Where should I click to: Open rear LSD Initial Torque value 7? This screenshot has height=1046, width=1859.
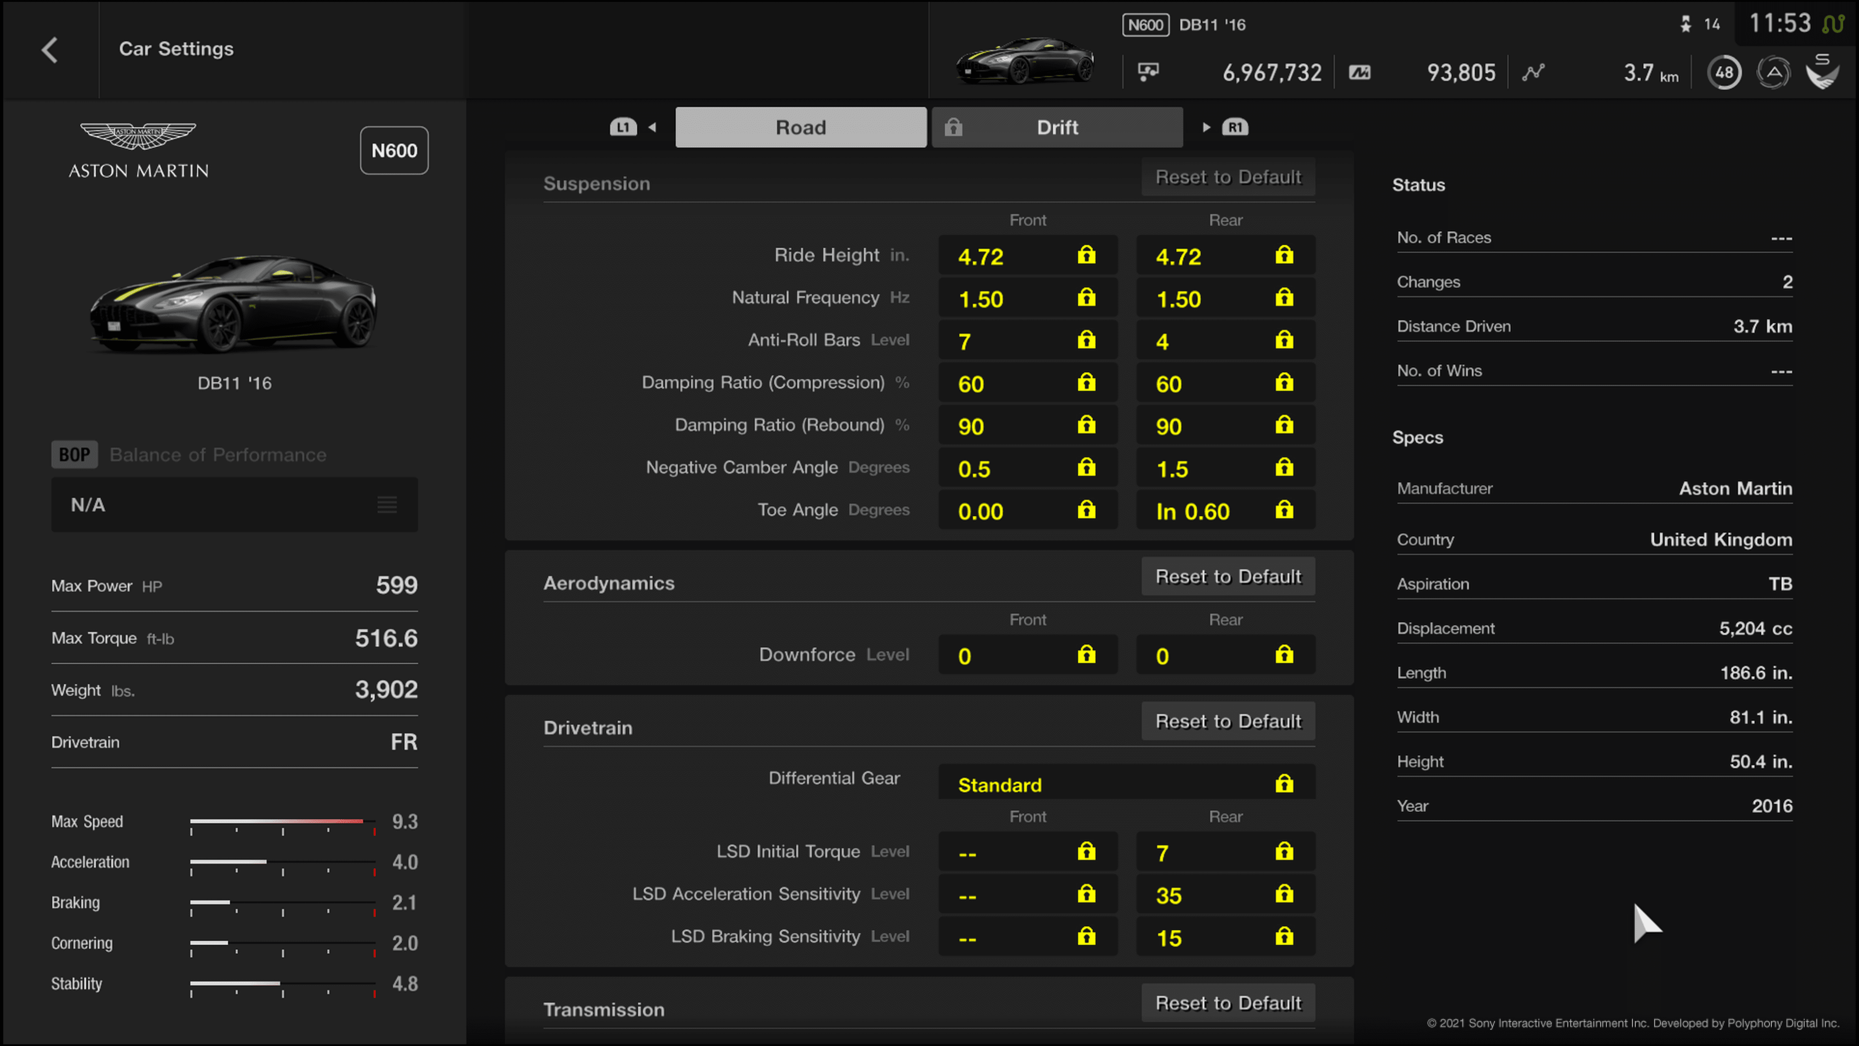[1225, 852]
